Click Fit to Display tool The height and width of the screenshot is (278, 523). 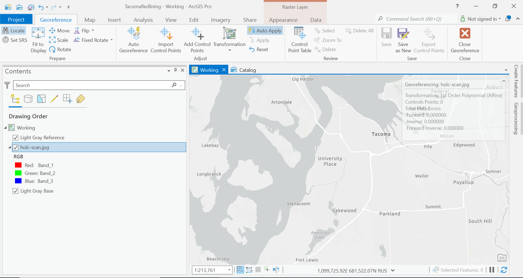[38, 40]
